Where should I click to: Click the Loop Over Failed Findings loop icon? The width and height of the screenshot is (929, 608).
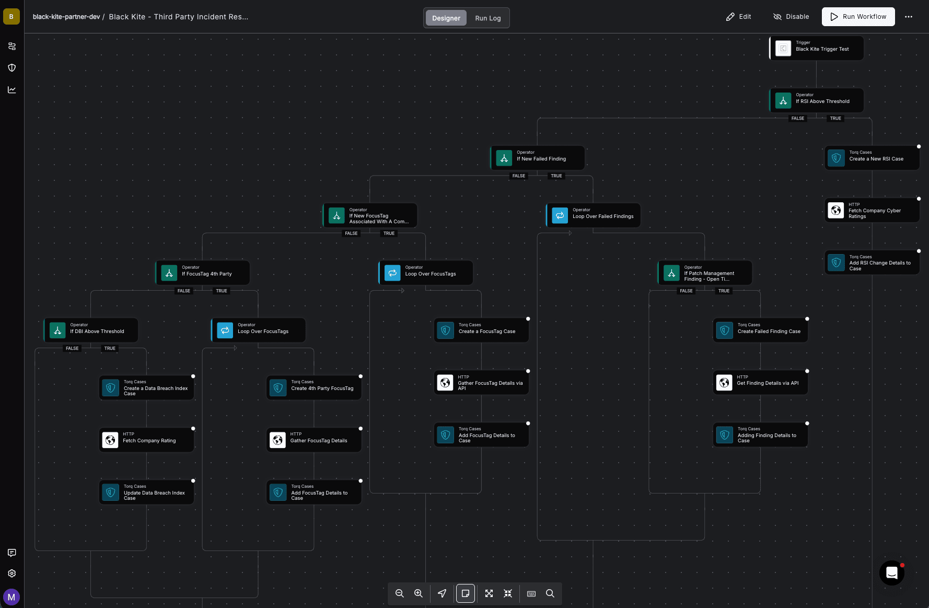[x=560, y=215]
